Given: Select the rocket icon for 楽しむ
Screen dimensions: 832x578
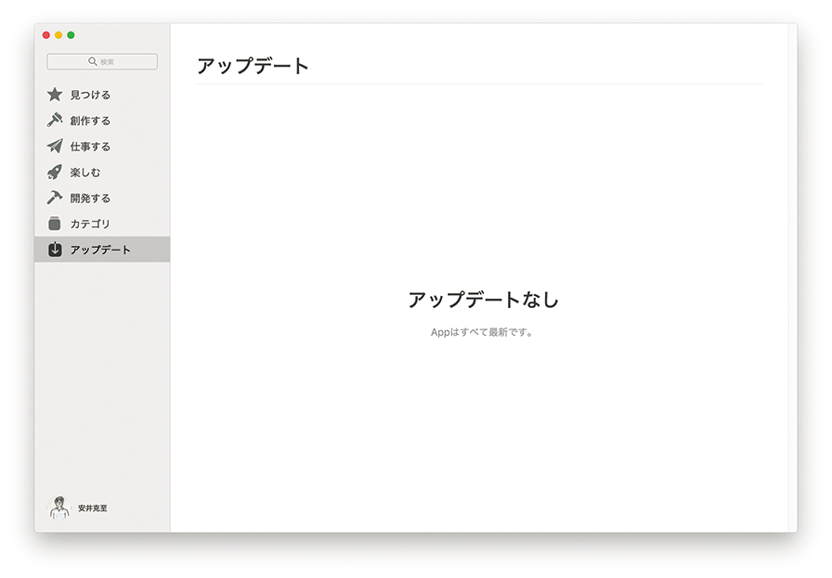Looking at the screenshot, I should pyautogui.click(x=55, y=173).
